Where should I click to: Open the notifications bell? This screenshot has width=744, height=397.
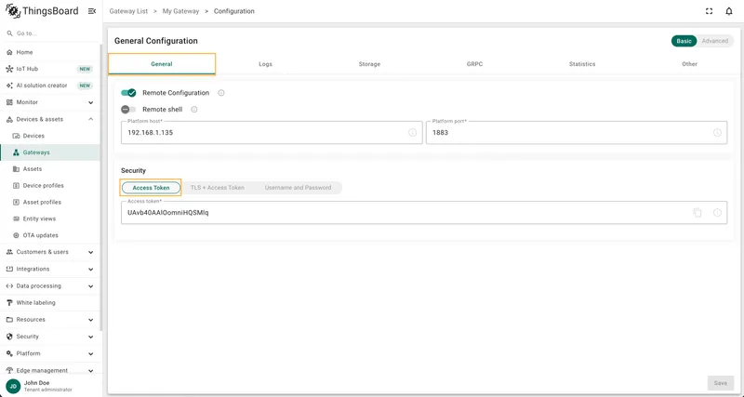click(x=729, y=11)
